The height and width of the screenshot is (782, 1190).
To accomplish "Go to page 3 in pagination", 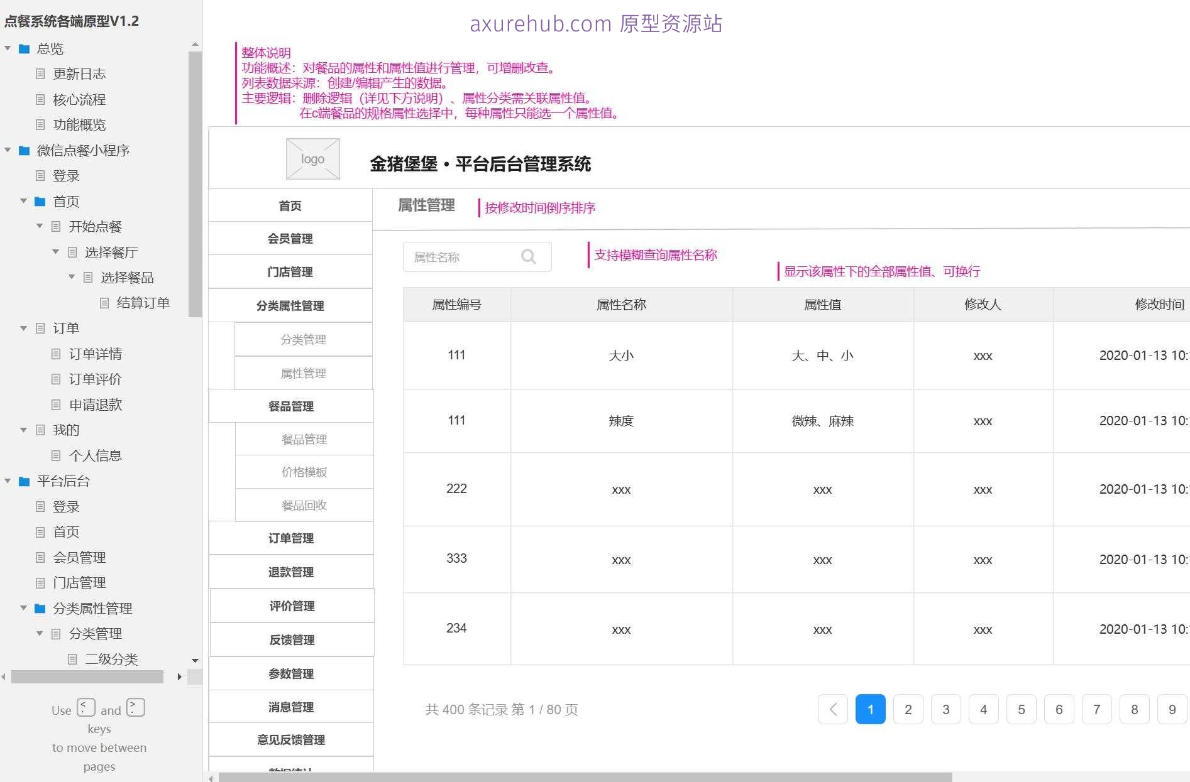I will (x=946, y=709).
